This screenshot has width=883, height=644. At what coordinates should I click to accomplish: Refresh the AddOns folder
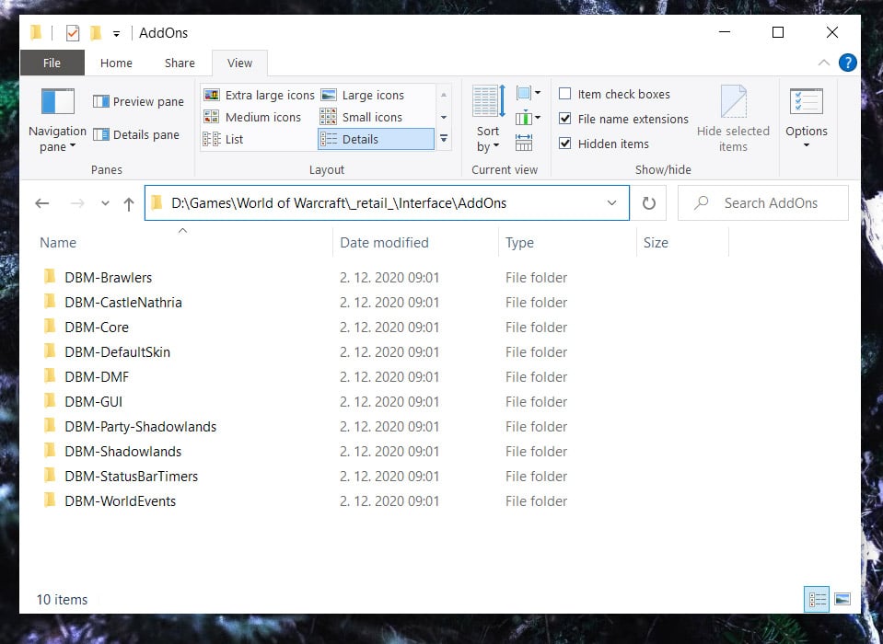coord(649,203)
